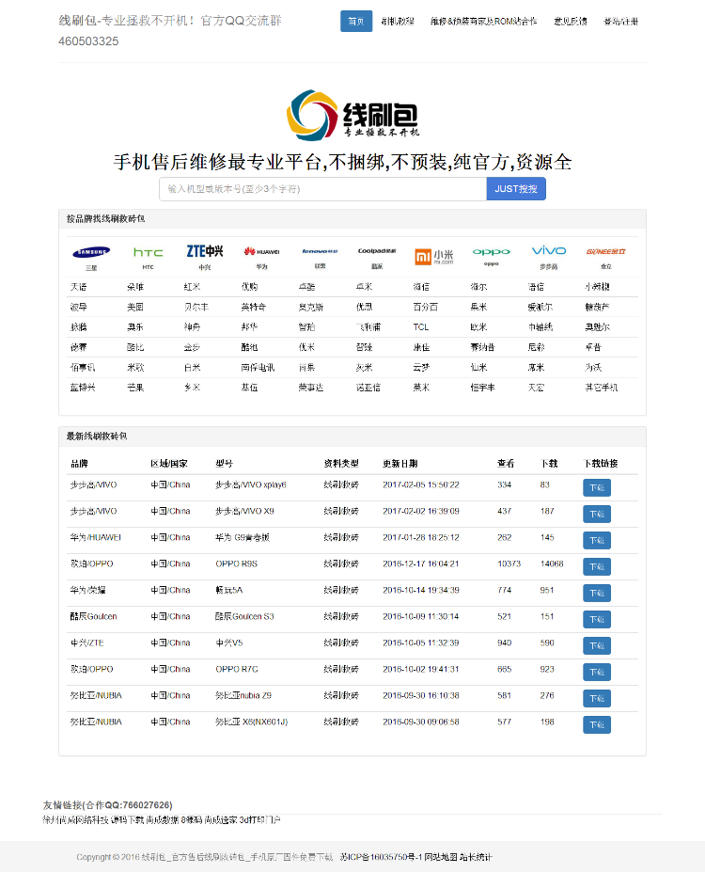
Task: Open the 网站地图 footer link
Action: [441, 857]
